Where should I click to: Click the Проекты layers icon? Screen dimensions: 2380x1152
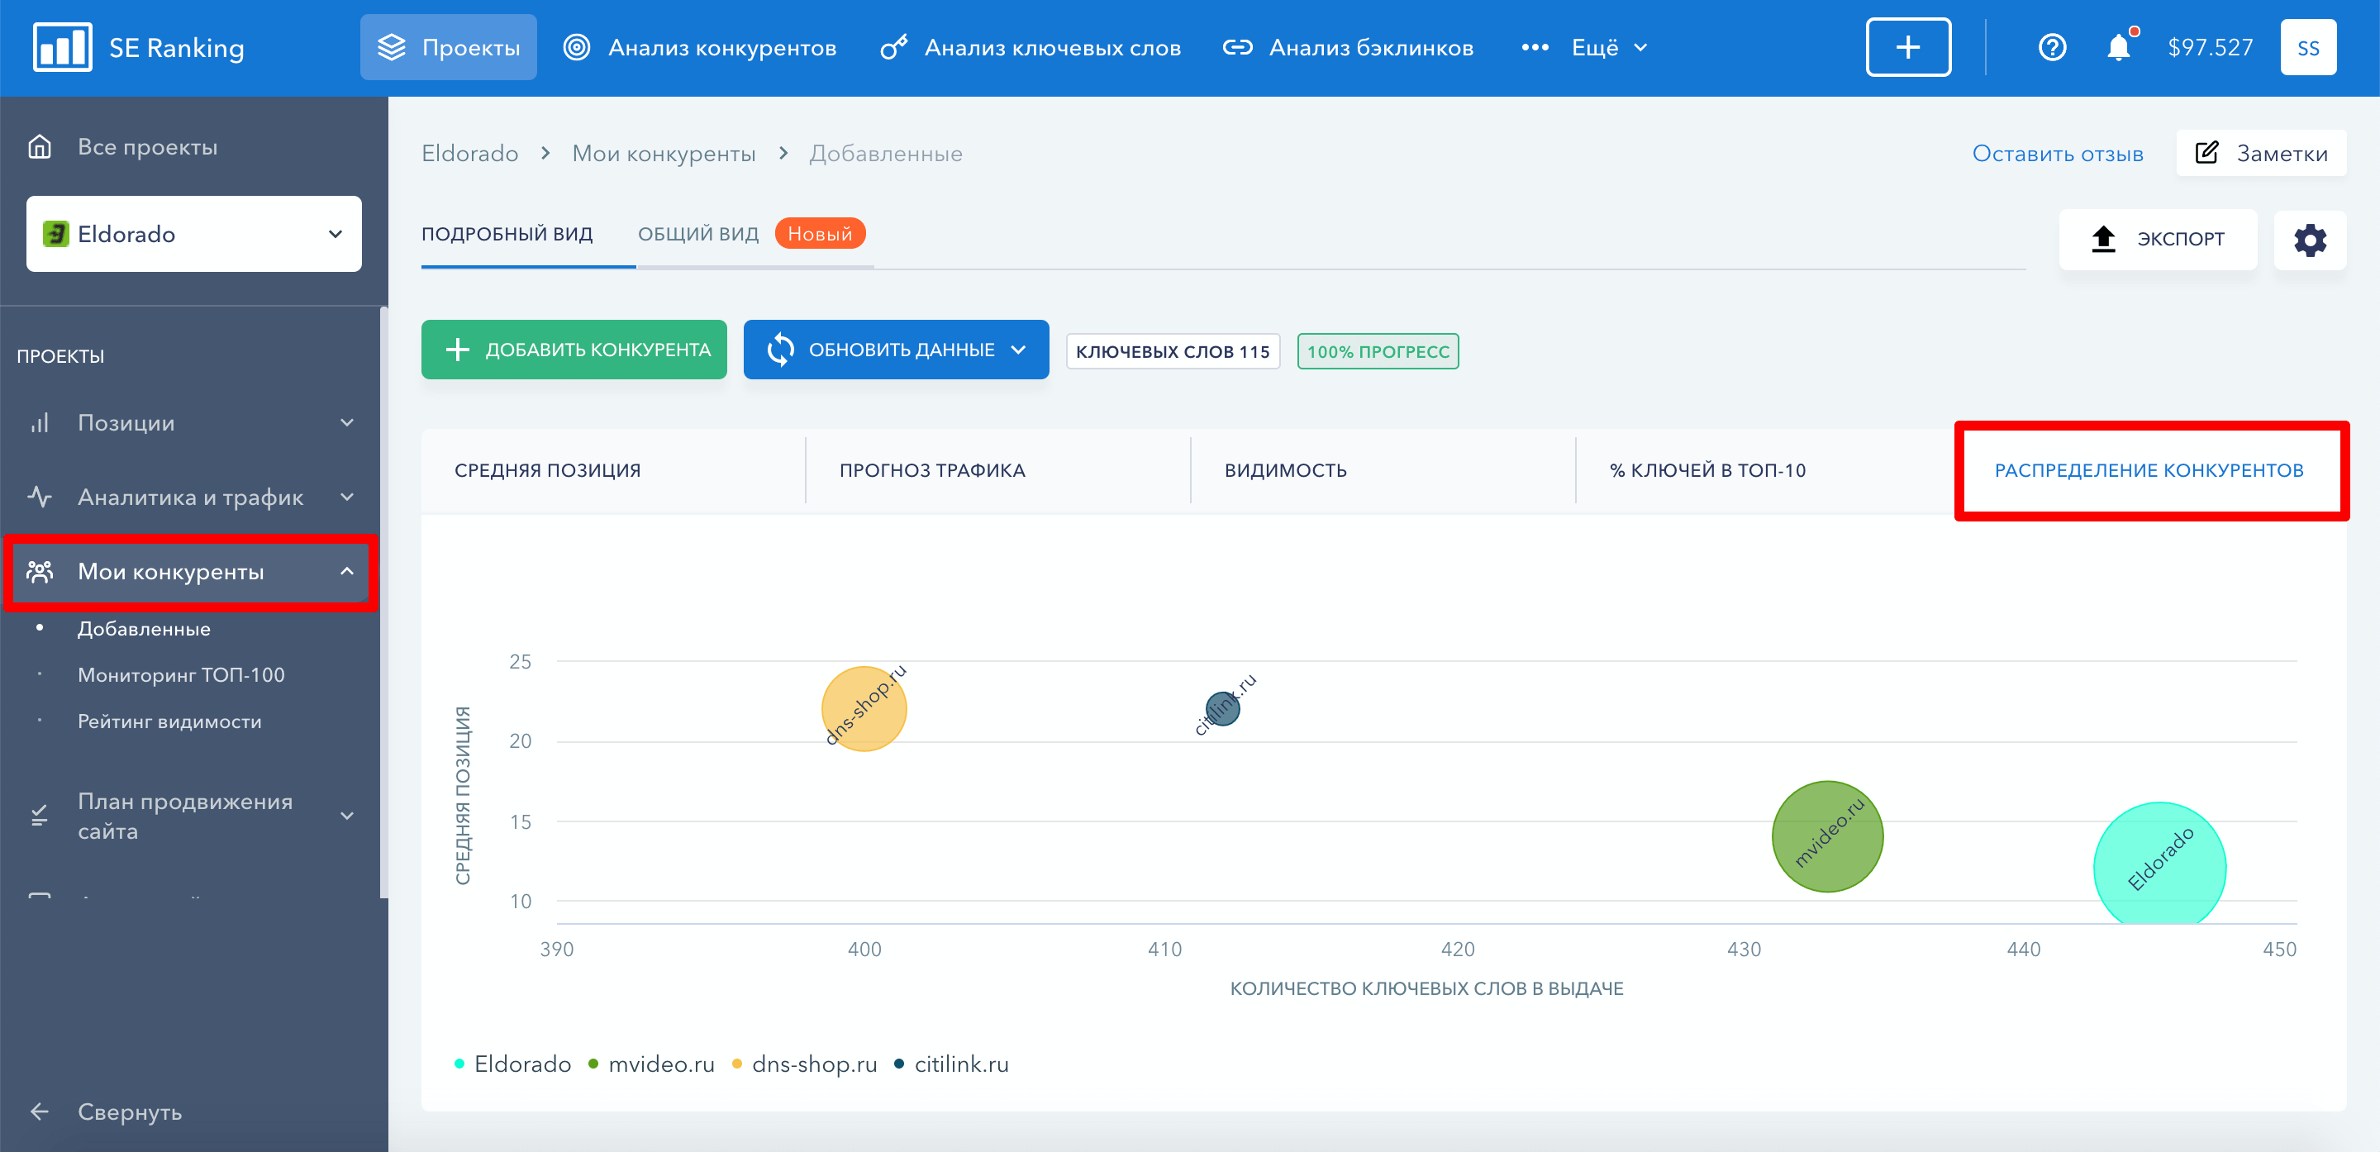[x=392, y=47]
